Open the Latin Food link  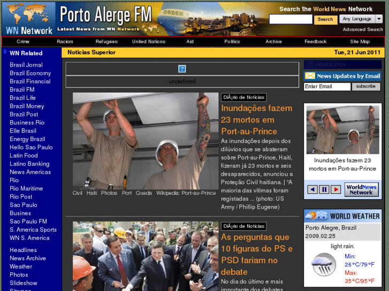[24, 155]
